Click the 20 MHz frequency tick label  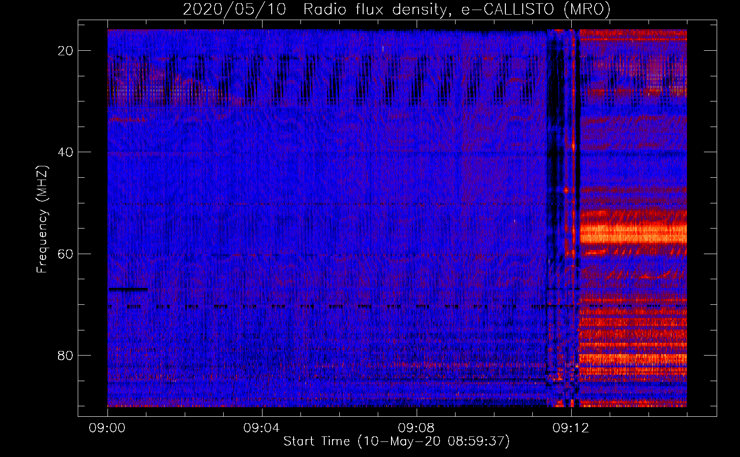tap(65, 51)
